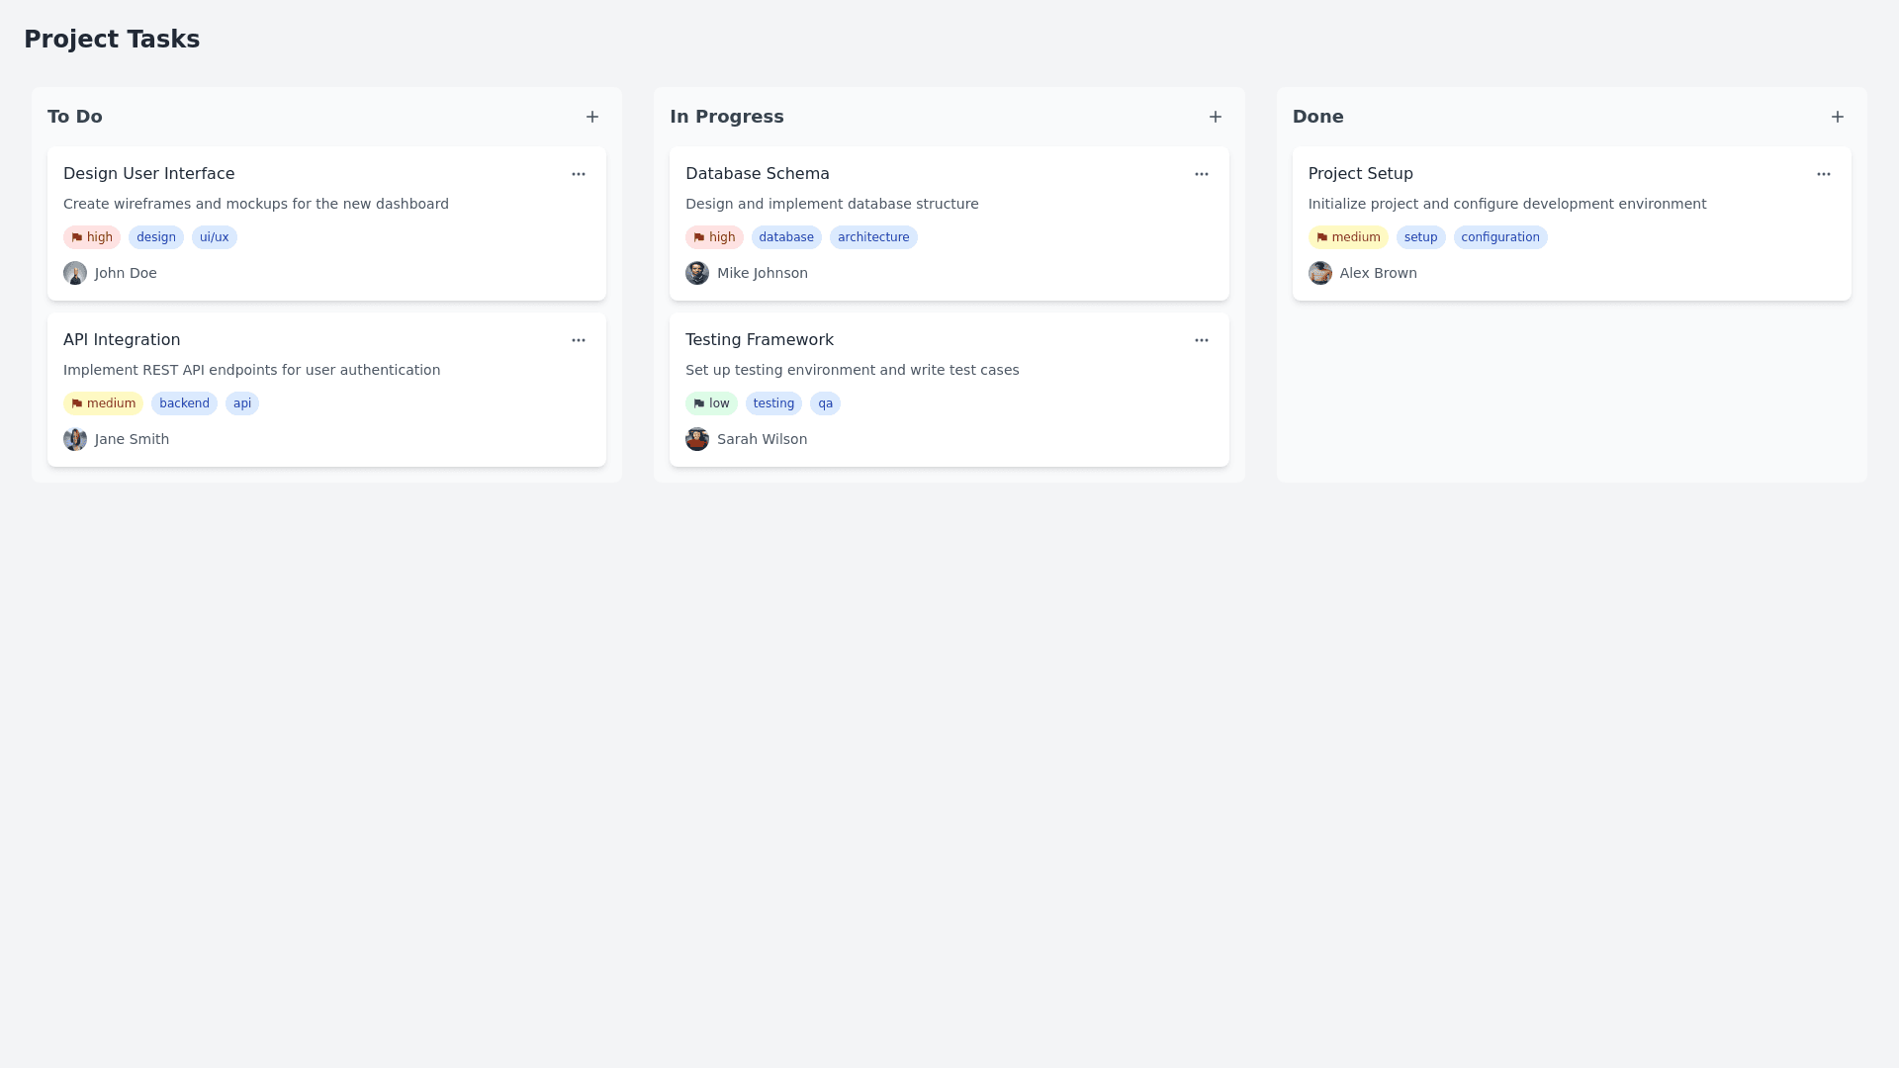Select the architecture tag

click(x=873, y=237)
